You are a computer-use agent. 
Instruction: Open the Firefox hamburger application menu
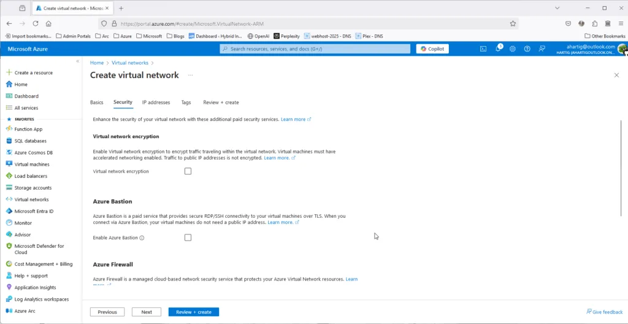[x=621, y=24]
